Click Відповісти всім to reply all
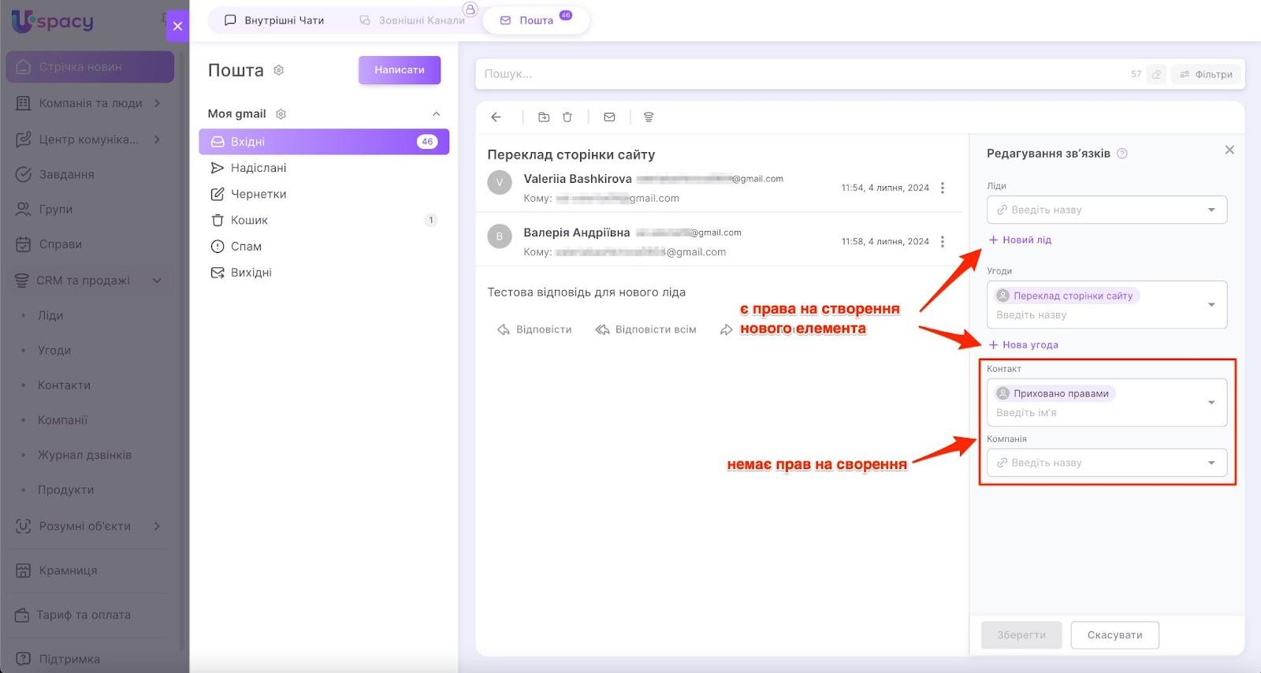The image size is (1261, 673). click(646, 329)
